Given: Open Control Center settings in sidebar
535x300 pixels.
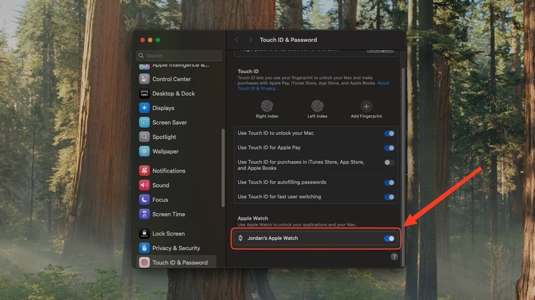Looking at the screenshot, I should pos(171,79).
